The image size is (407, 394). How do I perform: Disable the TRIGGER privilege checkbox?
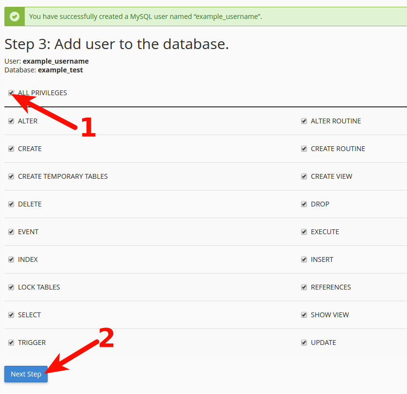[11, 343]
